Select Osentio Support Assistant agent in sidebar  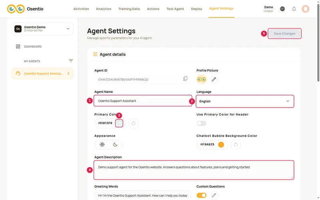(x=42, y=73)
